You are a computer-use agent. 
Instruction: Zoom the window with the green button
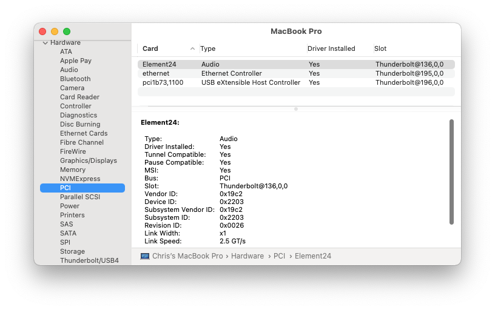[67, 31]
